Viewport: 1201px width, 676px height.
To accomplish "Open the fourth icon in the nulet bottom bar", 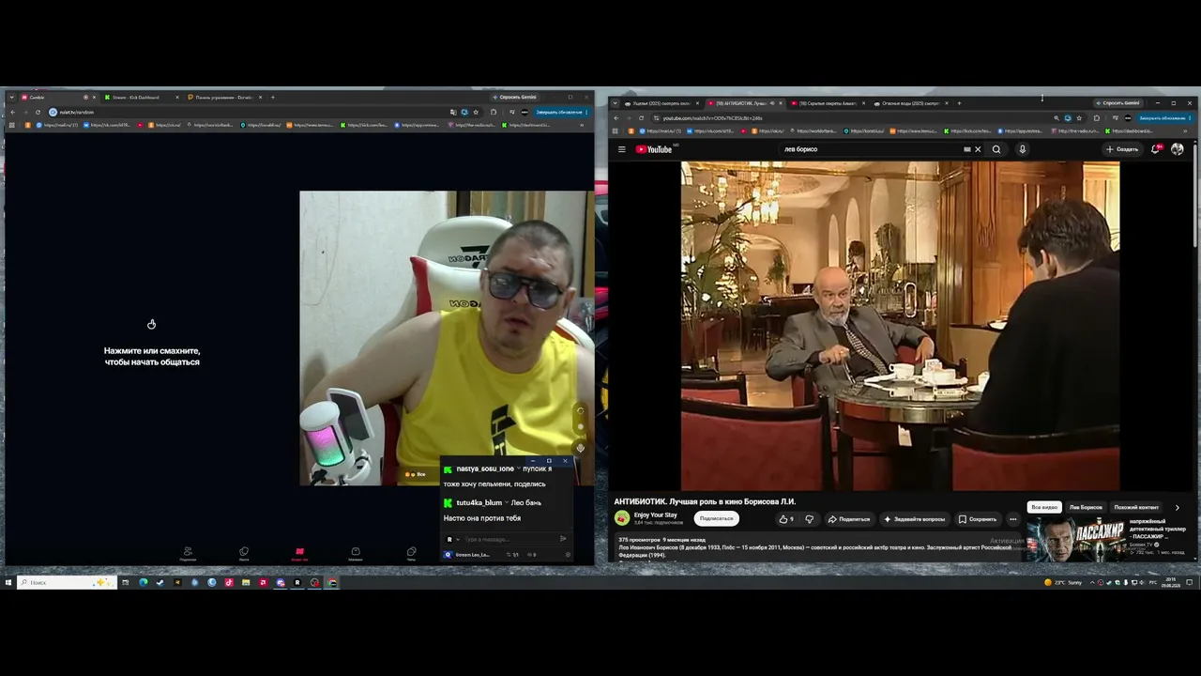I will pyautogui.click(x=356, y=554).
